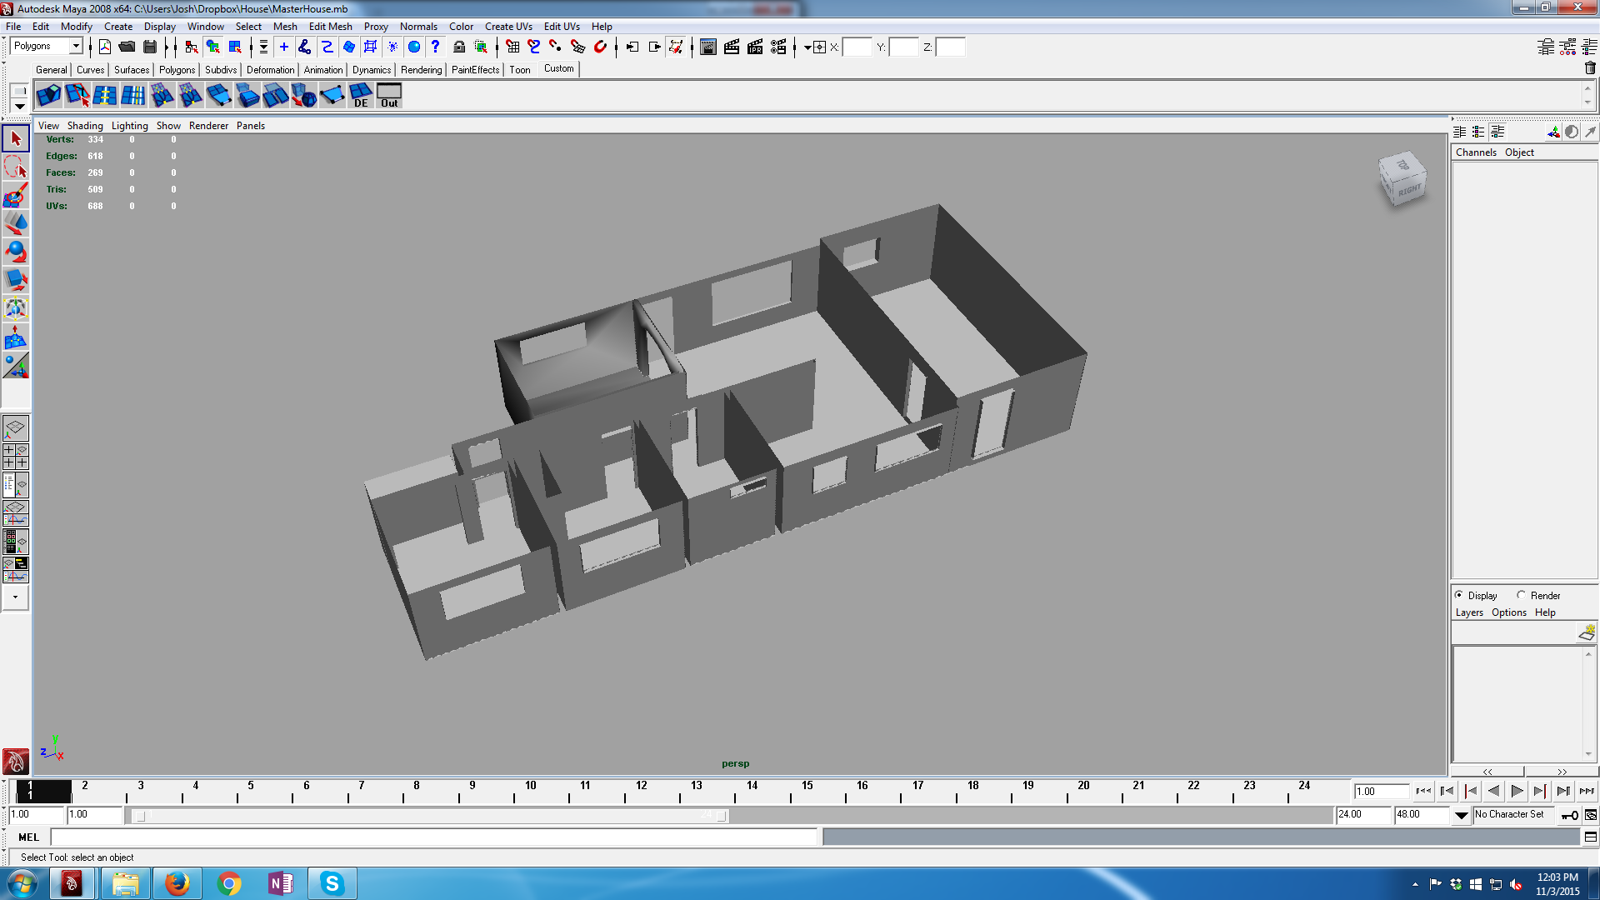Create a new layer icon

pos(1587,633)
